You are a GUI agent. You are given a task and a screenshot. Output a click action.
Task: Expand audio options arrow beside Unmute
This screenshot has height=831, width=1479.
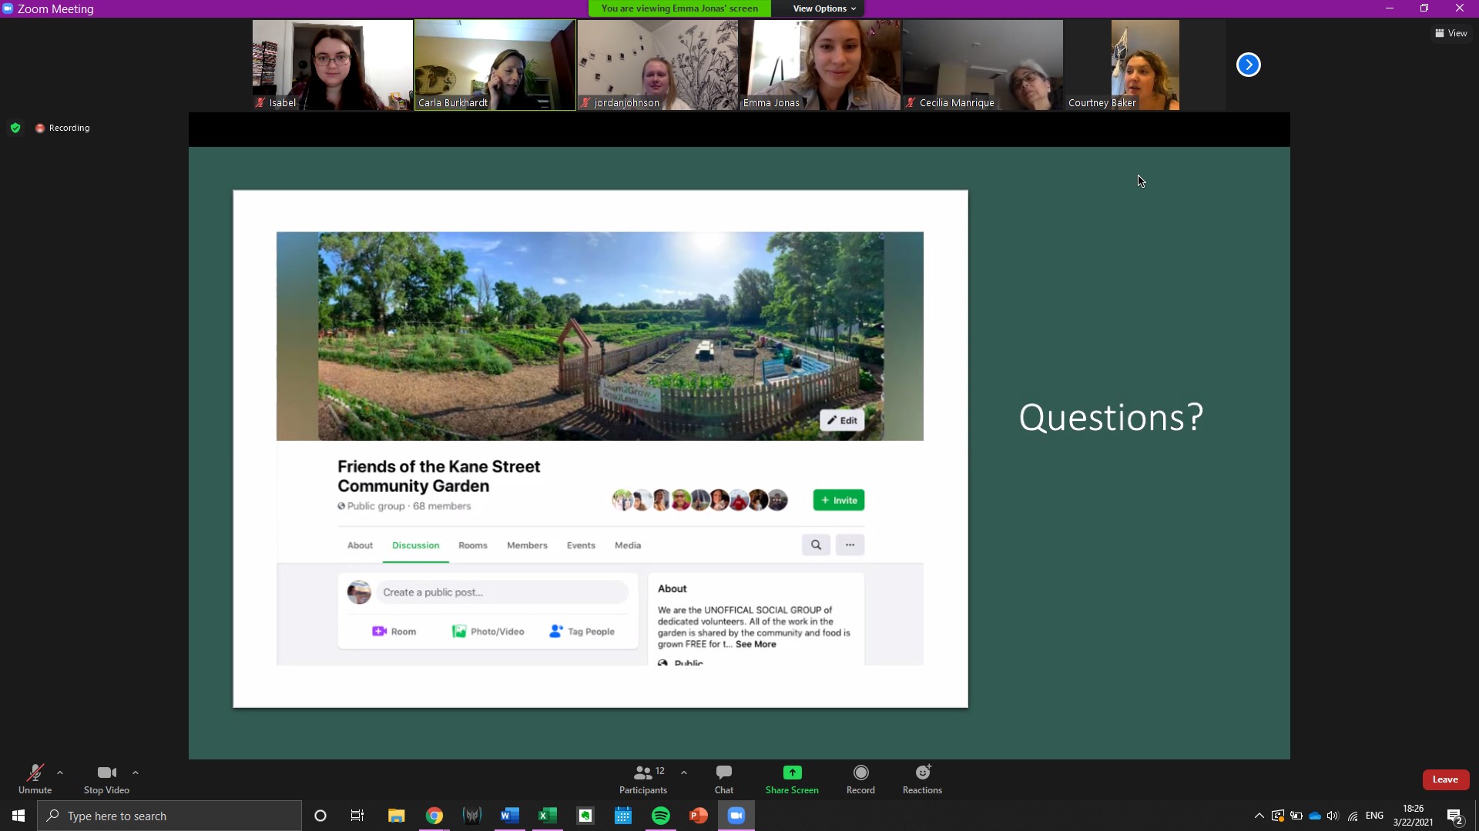pyautogui.click(x=60, y=773)
